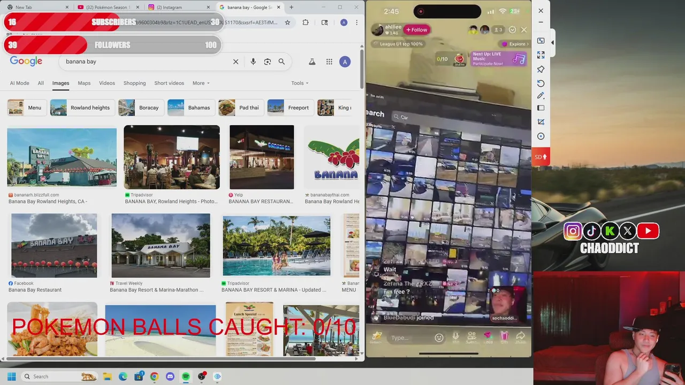The width and height of the screenshot is (685, 385).
Task: Switch to the Shopping tab
Action: click(x=134, y=83)
